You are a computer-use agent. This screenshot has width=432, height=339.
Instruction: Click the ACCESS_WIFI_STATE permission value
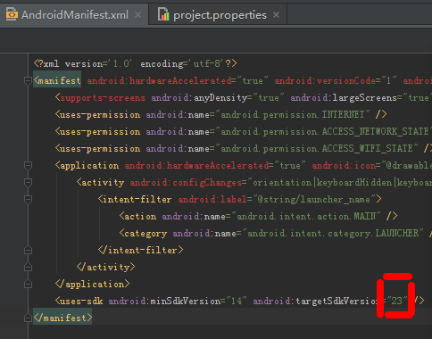[x=317, y=148]
